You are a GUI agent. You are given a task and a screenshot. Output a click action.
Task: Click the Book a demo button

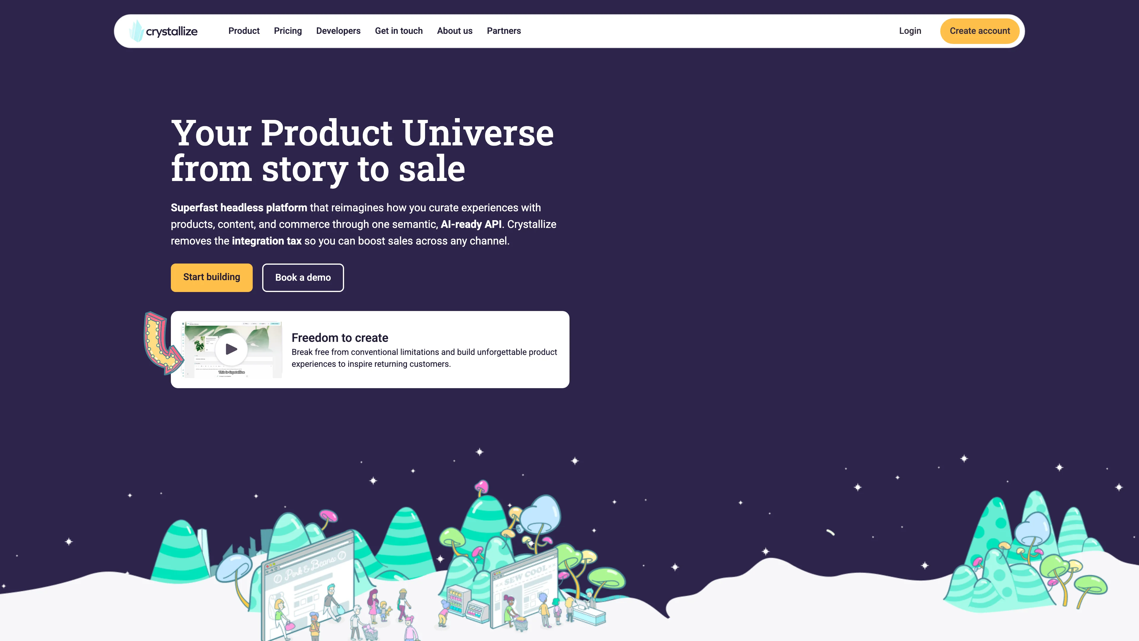[x=303, y=277]
